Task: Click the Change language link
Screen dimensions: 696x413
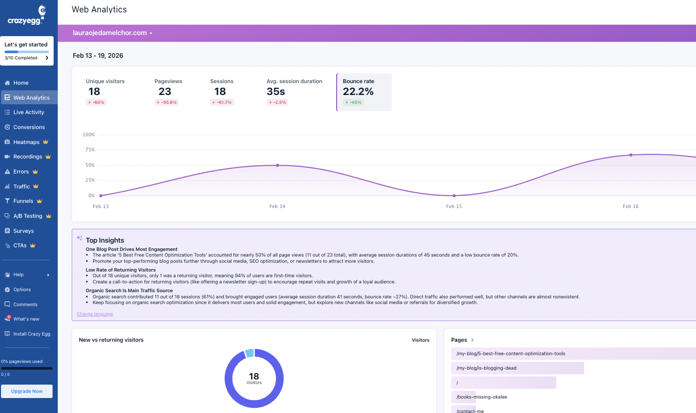Action: coord(95,313)
